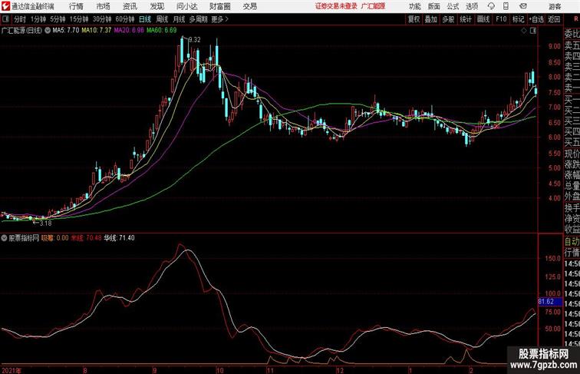The height and width of the screenshot is (374, 580).
Task: Click the 标记 mark button
Action: point(518,19)
